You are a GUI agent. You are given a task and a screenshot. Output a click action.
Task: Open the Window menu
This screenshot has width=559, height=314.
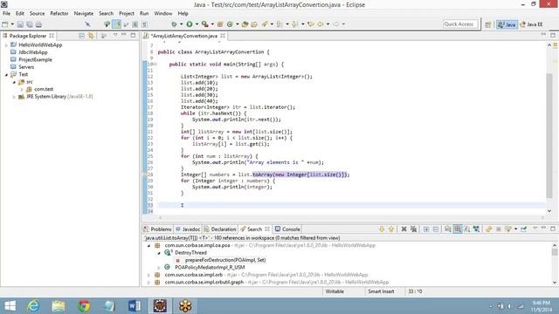(163, 13)
